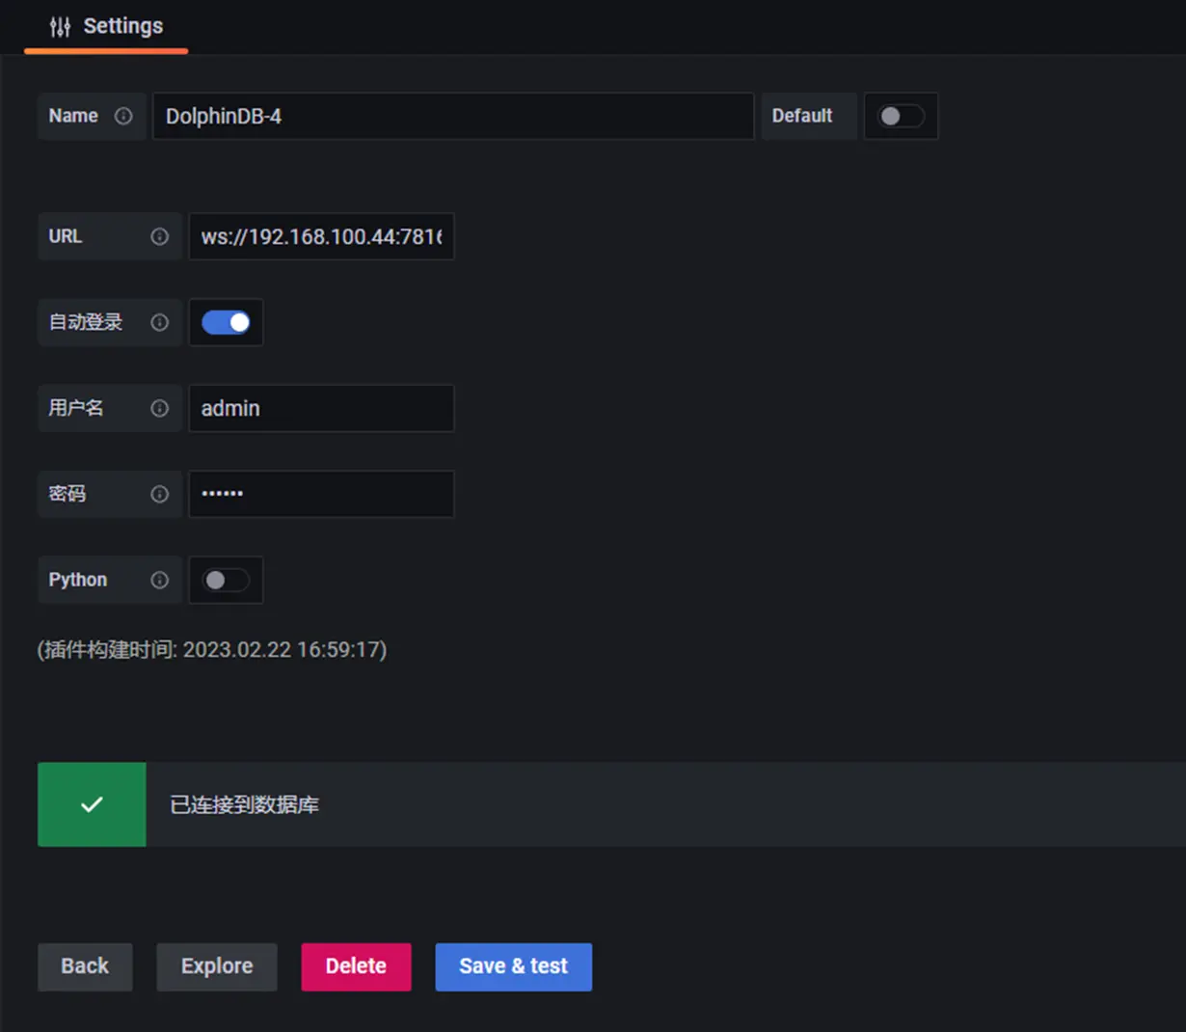Screen dimensions: 1186x1032
Task: Click the red Delete button
Action: coord(356,966)
